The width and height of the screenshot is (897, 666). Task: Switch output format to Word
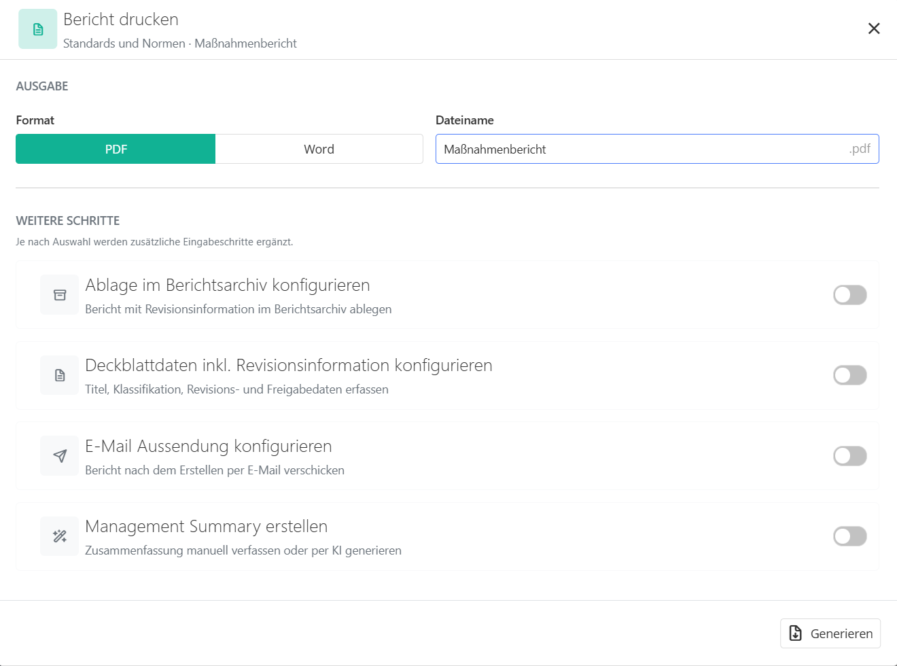(x=319, y=149)
